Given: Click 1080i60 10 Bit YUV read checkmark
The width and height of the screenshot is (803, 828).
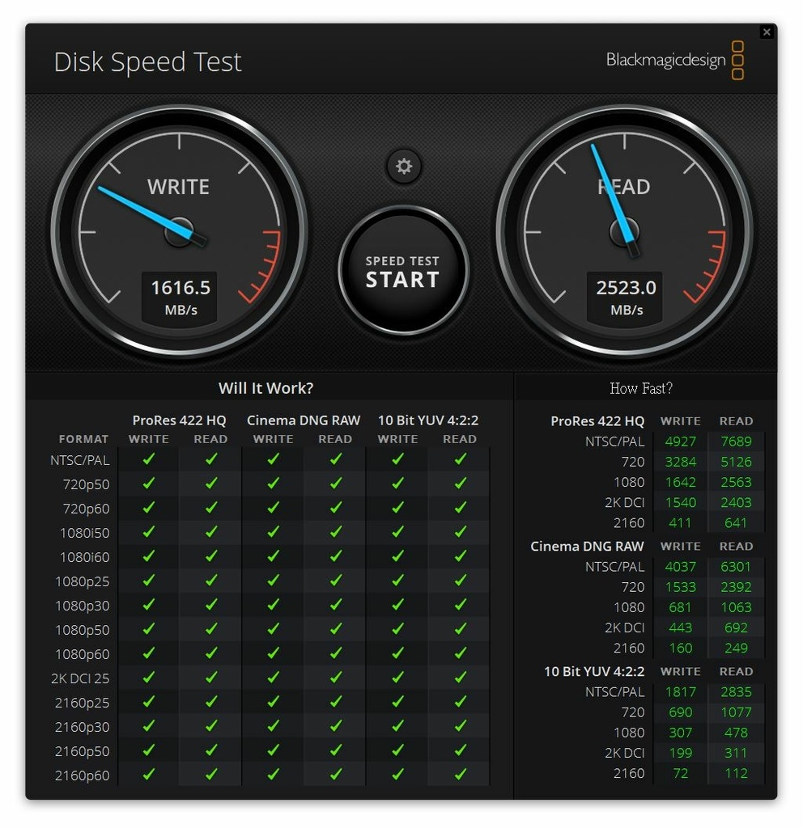Looking at the screenshot, I should (x=461, y=556).
